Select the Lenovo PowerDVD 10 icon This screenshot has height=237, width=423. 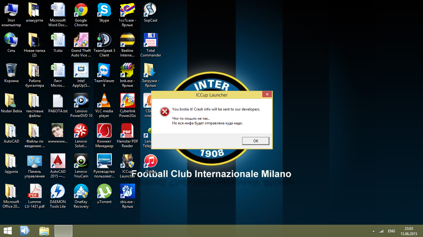point(81,106)
